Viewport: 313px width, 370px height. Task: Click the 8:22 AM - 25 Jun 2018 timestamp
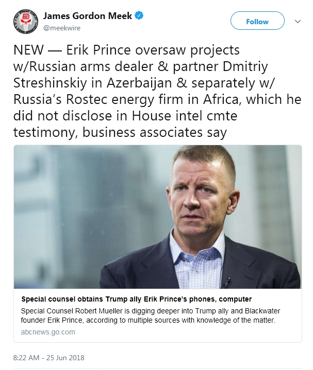(x=48, y=358)
